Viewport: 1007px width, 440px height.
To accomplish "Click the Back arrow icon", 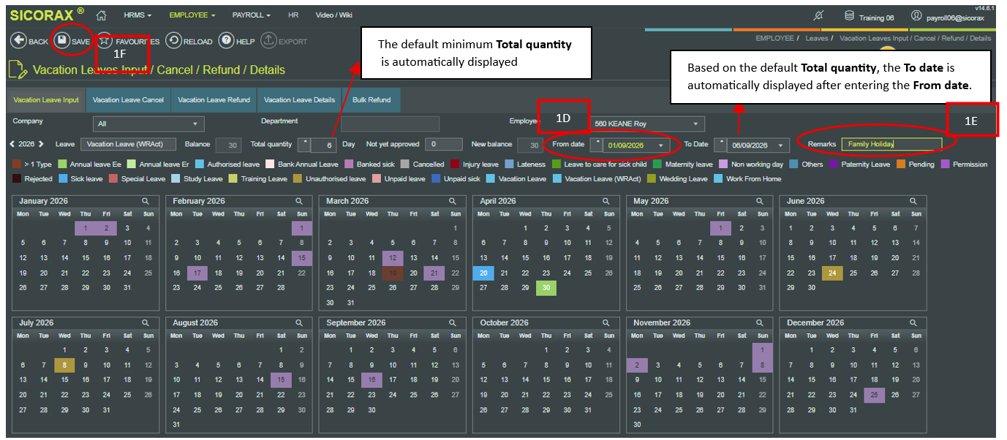I will 18,41.
